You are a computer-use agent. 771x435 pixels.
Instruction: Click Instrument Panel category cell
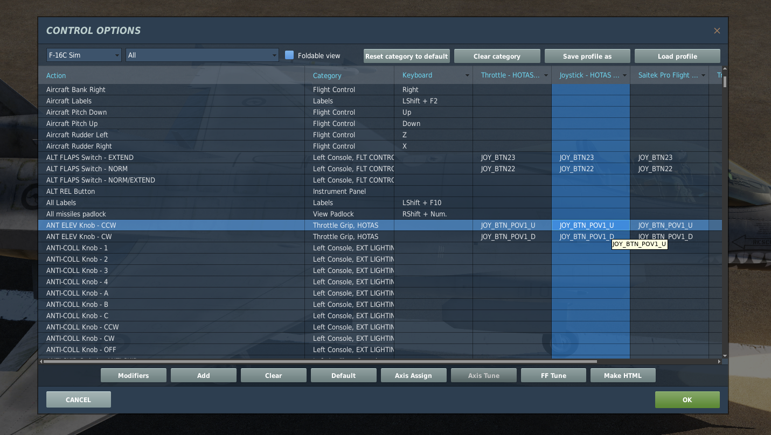349,191
